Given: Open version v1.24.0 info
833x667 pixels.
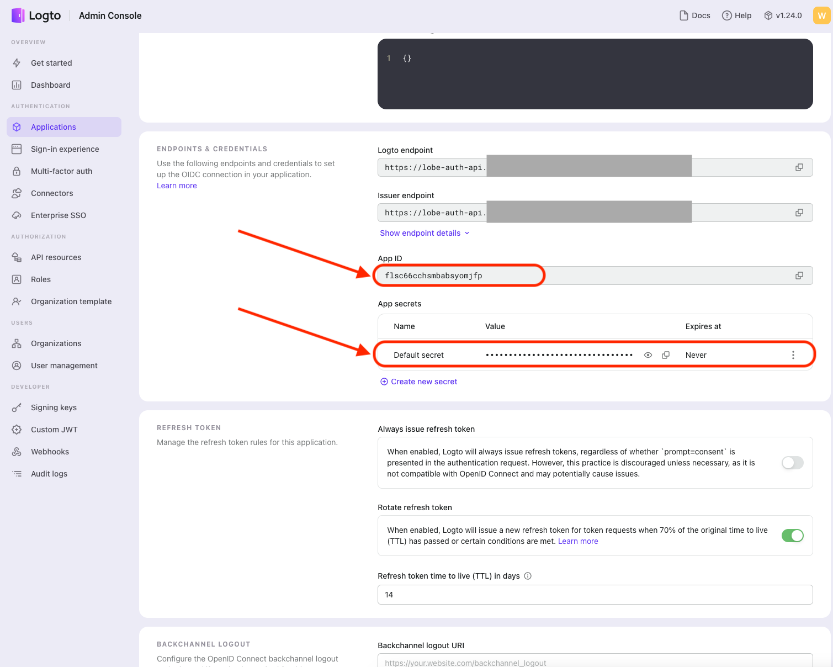Looking at the screenshot, I should 783,15.
